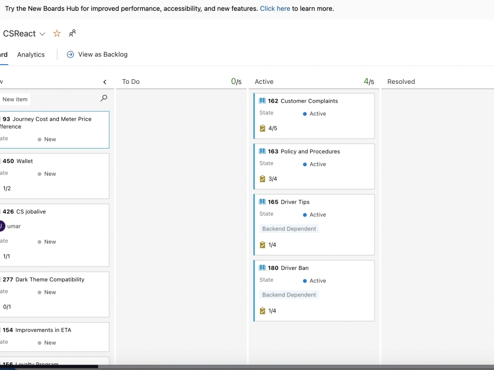Click assignee umar on CS jobalive card
This screenshot has width=494, height=370.
(x=10, y=226)
